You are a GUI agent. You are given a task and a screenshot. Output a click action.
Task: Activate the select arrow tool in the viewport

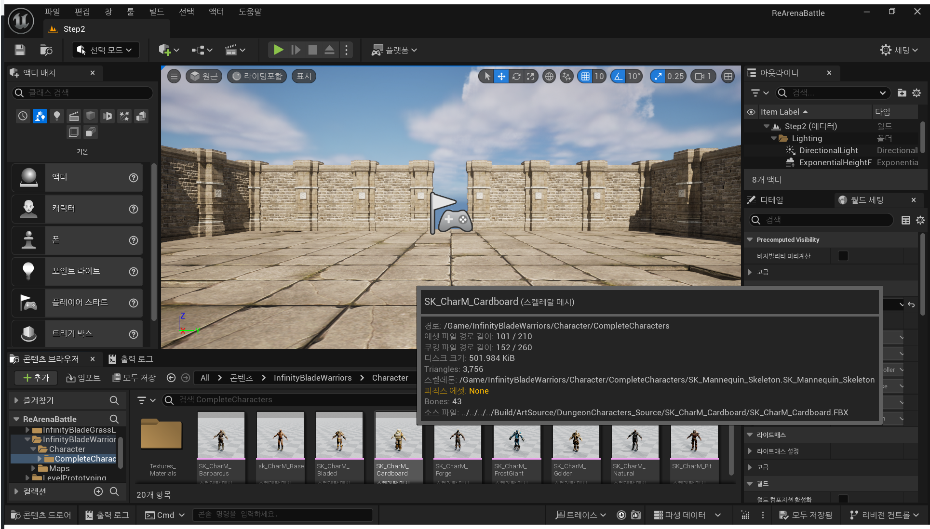pos(487,76)
